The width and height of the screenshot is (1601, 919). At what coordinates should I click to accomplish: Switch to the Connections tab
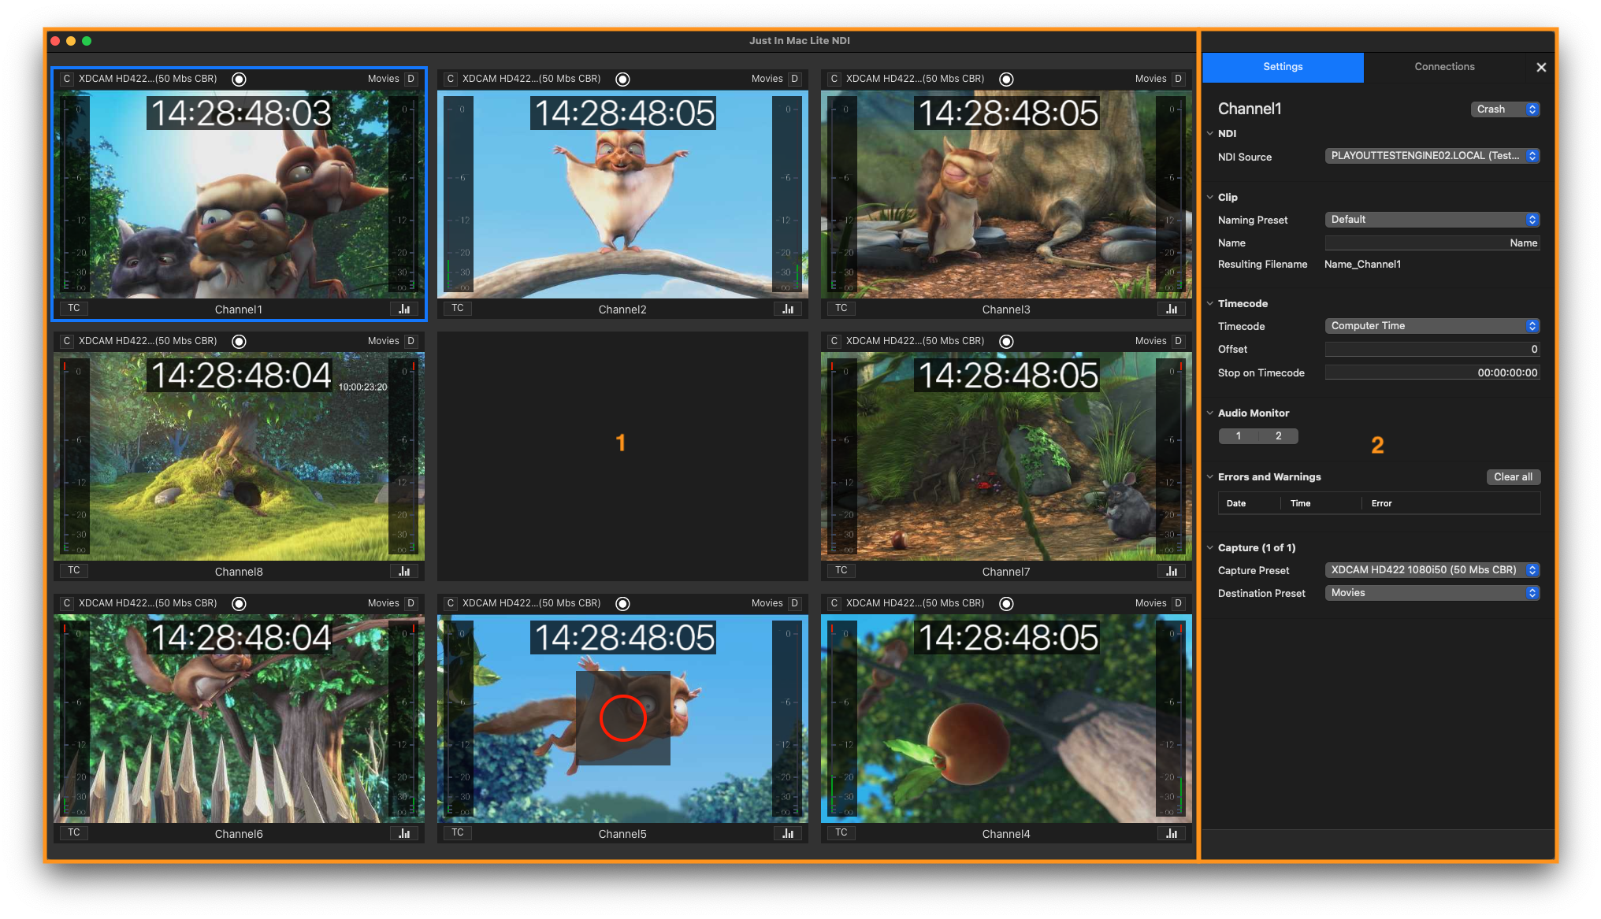coord(1444,67)
